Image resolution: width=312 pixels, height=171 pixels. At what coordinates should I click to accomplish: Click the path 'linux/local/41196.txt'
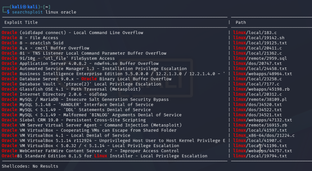[260, 146]
